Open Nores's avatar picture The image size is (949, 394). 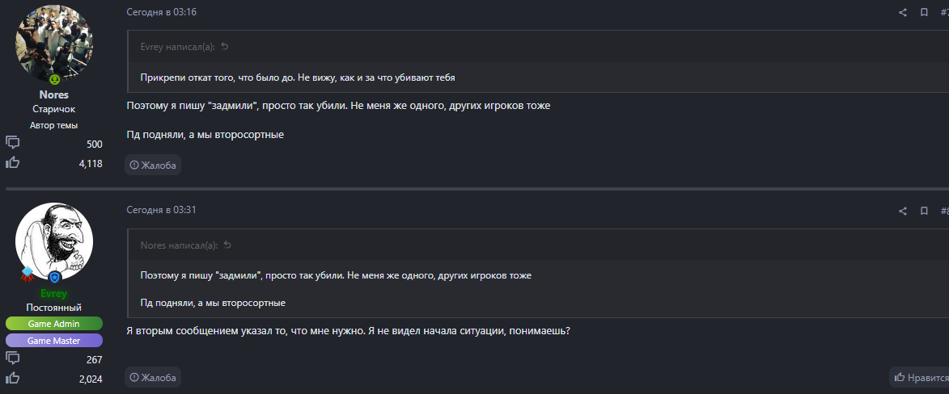54,44
